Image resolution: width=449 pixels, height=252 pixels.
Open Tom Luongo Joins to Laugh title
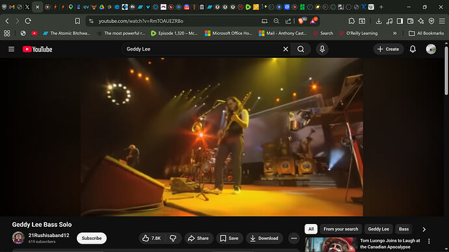click(390, 244)
